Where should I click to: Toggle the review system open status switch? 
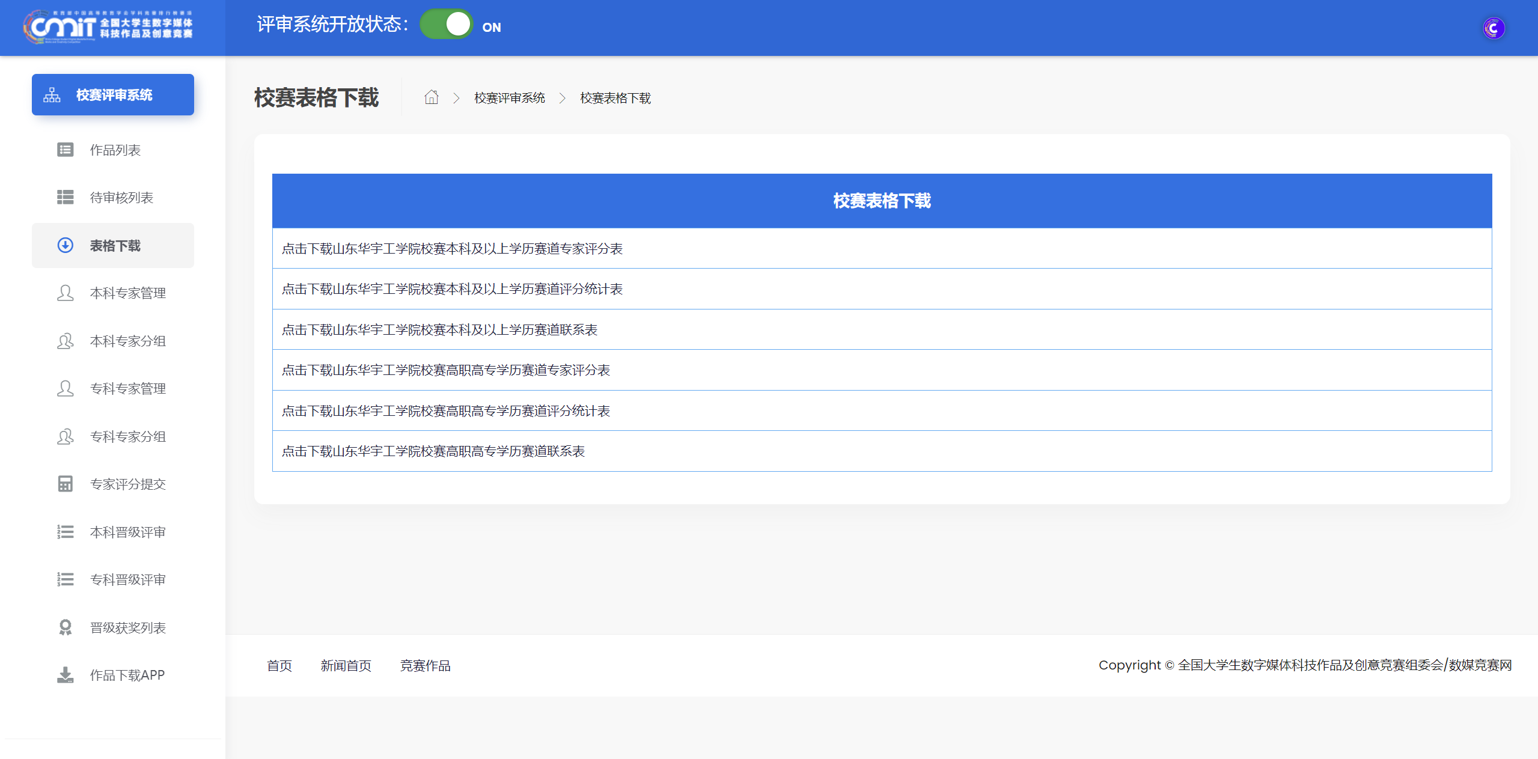click(x=446, y=25)
